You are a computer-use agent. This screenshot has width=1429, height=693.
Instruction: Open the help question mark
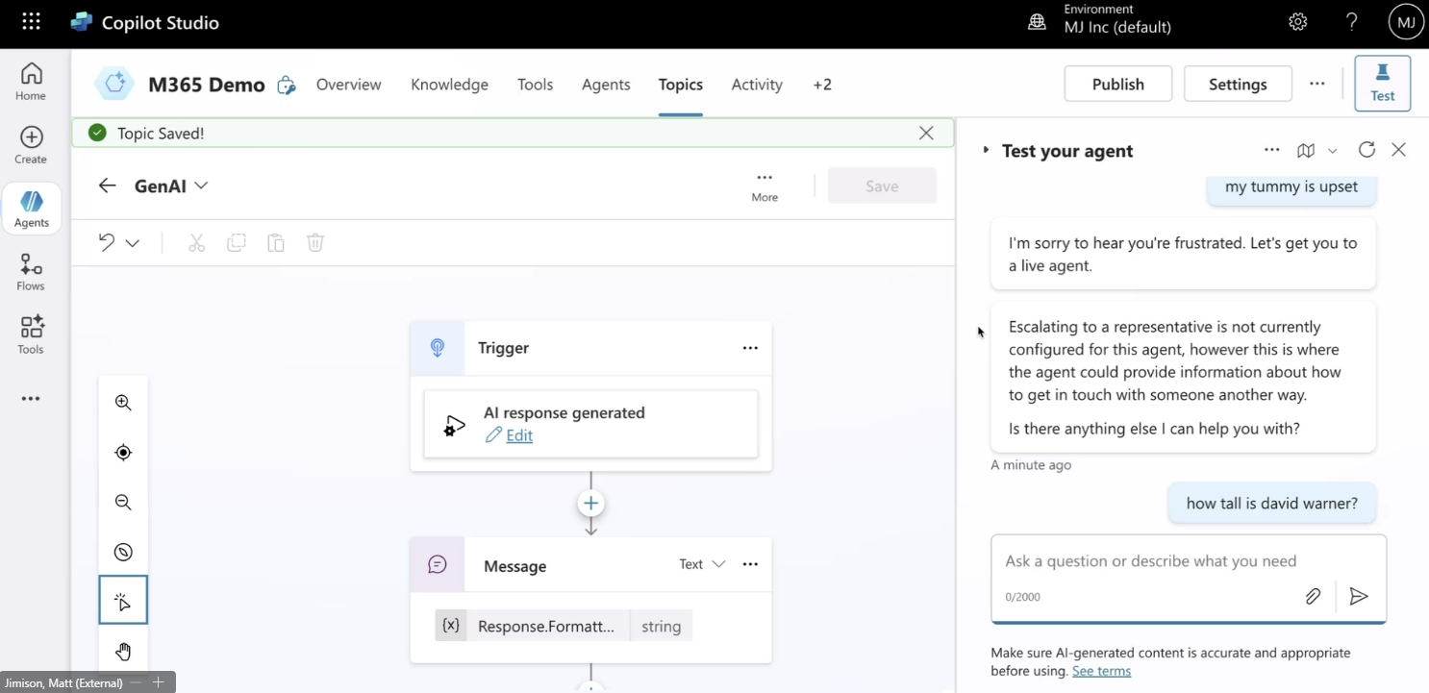[x=1352, y=22]
